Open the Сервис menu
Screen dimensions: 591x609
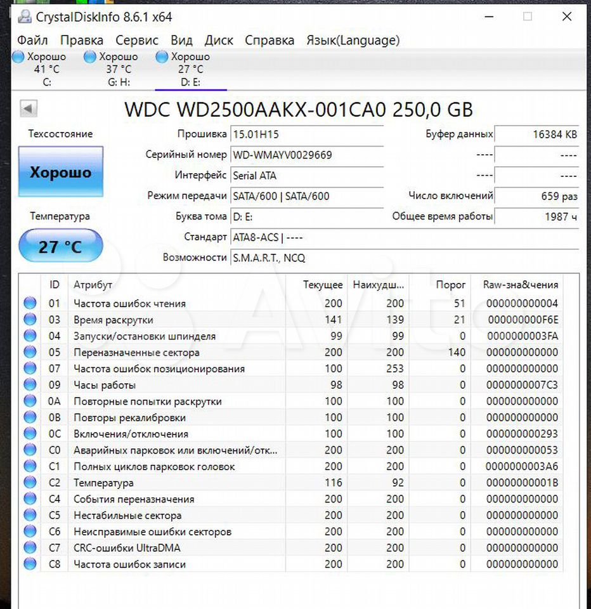pos(137,40)
